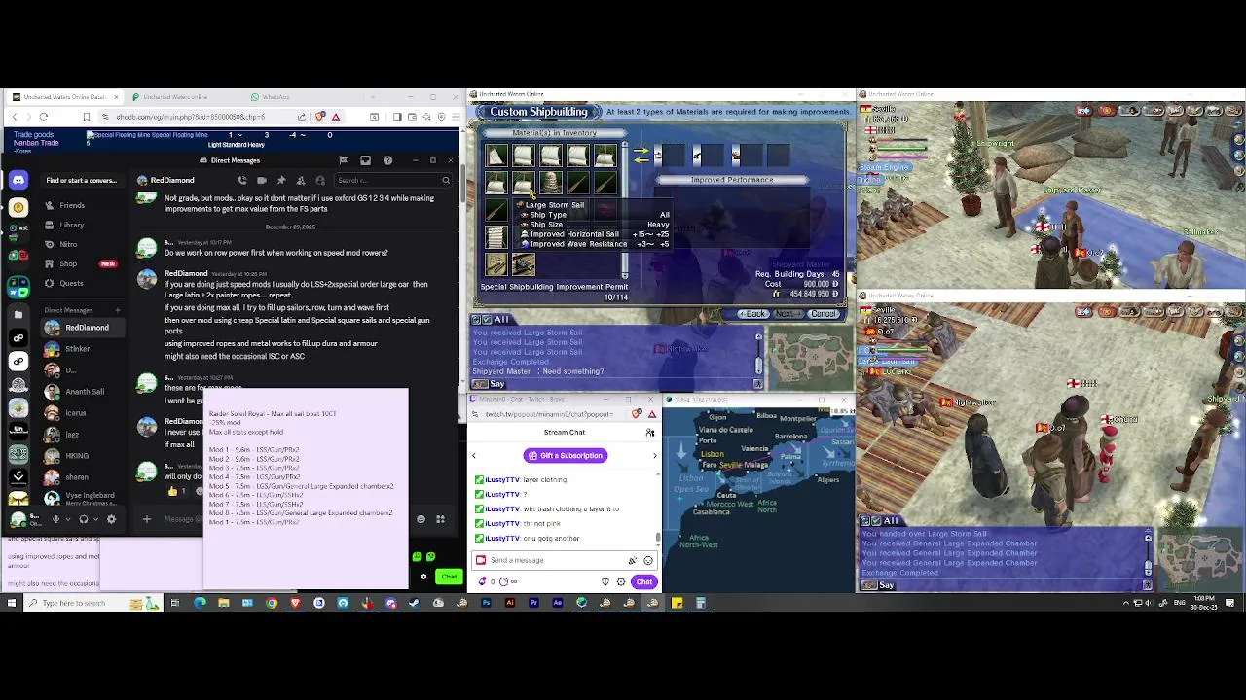Screen dimensions: 1246x700
Task: Toggle Discord headphone deafen
Action: (x=84, y=519)
